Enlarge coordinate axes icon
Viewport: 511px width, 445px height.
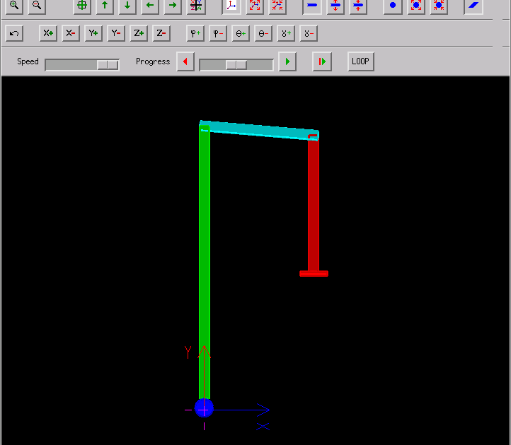(x=255, y=5)
